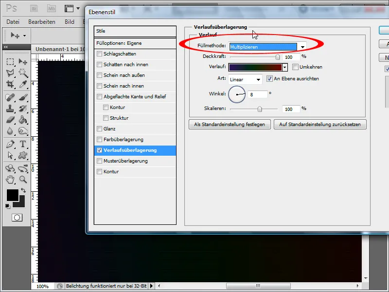Select the Zoom tool
This screenshot has height=292, width=389.
[23, 179]
